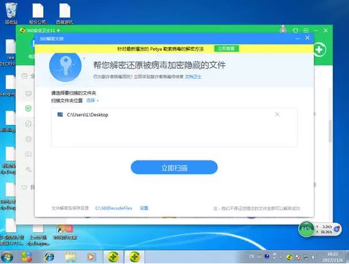Launch Internet Explorer from the taskbar
Image resolution: width=349 pixels, height=264 pixels.
[49, 257]
